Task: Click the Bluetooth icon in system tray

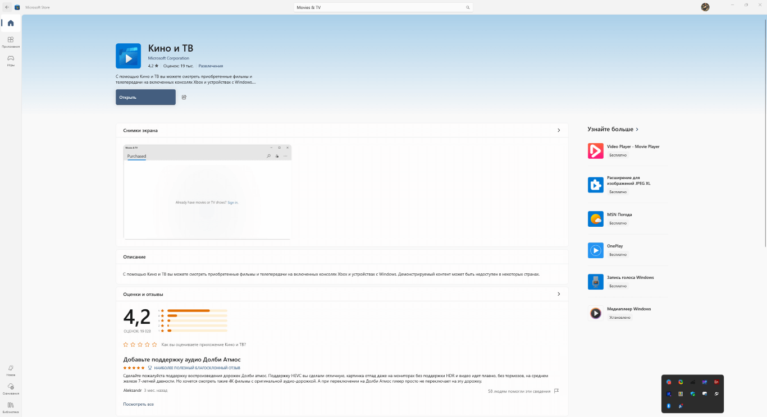Action: (x=669, y=406)
